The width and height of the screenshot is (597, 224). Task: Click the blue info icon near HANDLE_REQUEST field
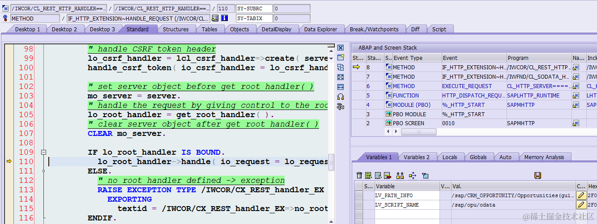pyautogui.click(x=225, y=18)
